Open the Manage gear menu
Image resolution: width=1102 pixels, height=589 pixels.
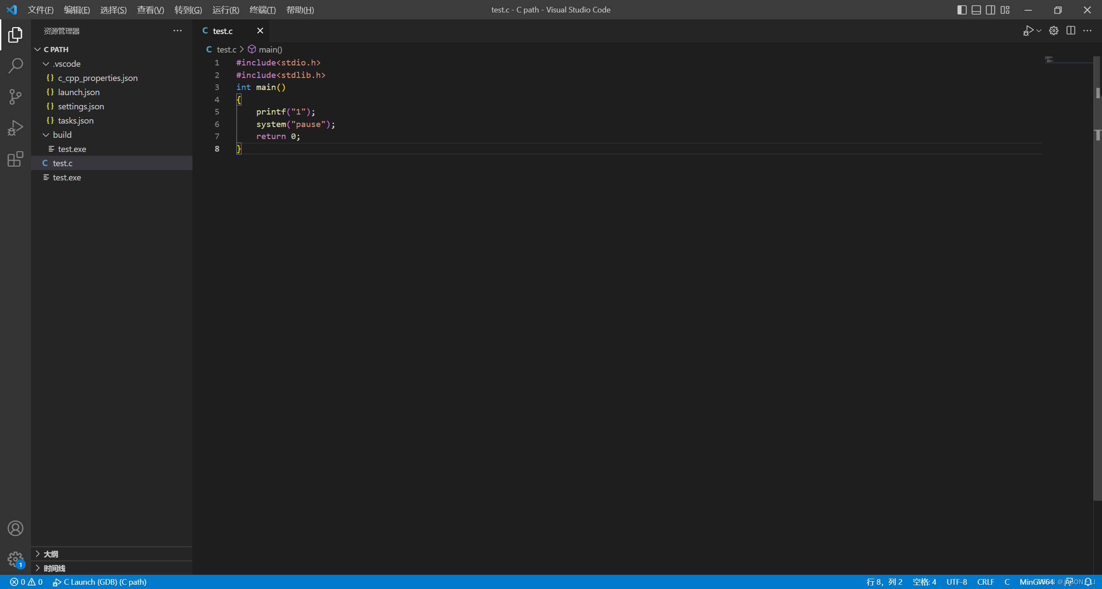point(15,559)
